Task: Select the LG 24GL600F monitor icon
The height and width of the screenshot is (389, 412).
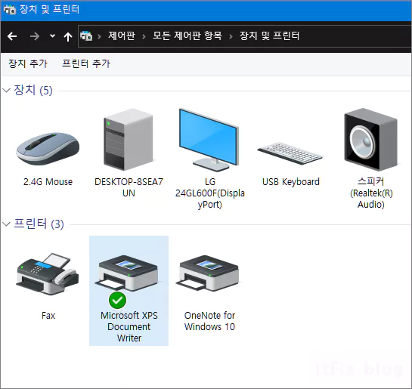Action: [209, 140]
